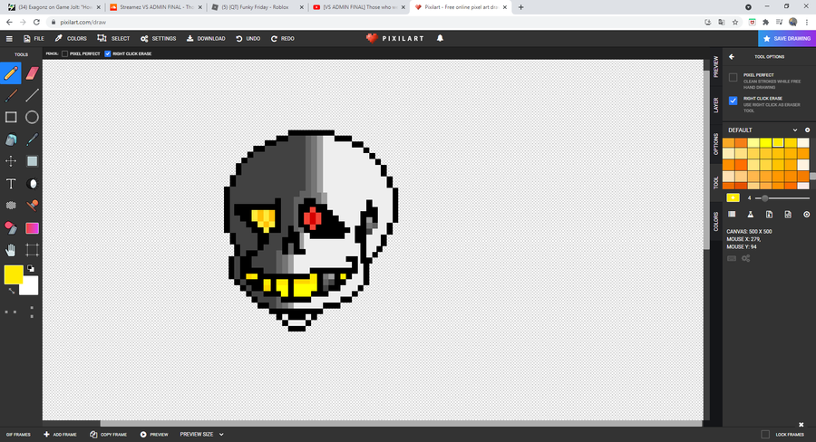Select the Move tool

10,161
